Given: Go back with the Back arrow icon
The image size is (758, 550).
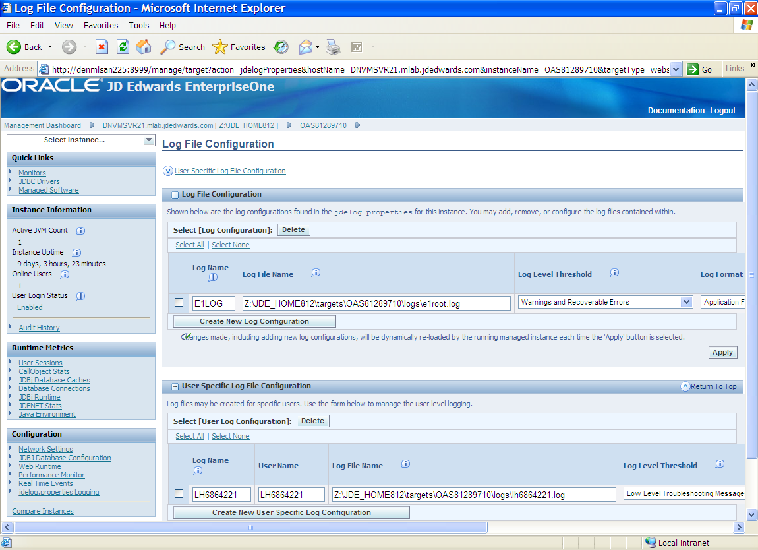Looking at the screenshot, I should (14, 47).
